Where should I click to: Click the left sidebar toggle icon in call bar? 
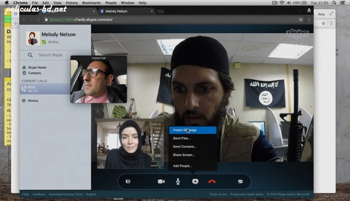tap(128, 181)
